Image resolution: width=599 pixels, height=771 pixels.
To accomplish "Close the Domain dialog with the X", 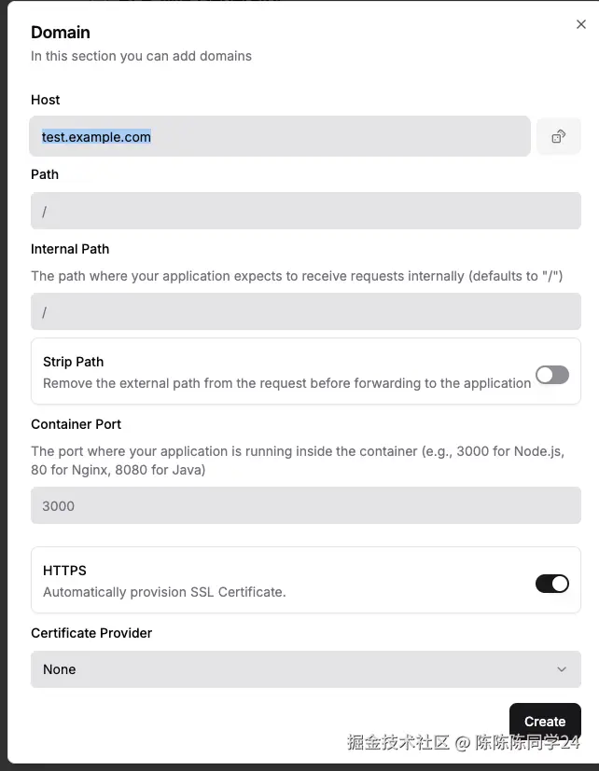I will pyautogui.click(x=581, y=25).
